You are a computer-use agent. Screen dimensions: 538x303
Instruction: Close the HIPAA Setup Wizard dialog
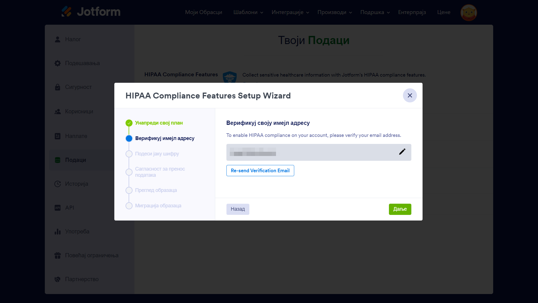tap(410, 96)
